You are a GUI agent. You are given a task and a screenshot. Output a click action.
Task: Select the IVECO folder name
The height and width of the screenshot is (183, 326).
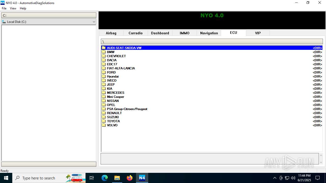coord(112,80)
